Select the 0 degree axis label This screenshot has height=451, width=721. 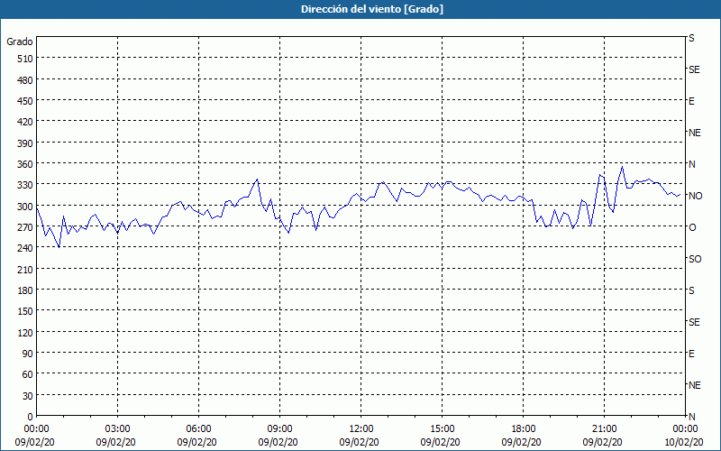pyautogui.click(x=31, y=417)
